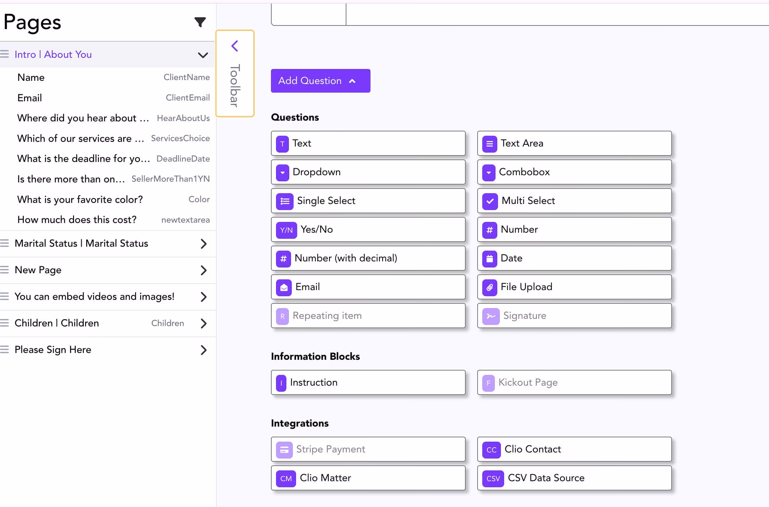769x507 pixels.
Task: Click the File Upload paperclip icon
Action: [x=489, y=288]
